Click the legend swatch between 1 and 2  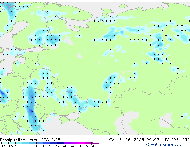19,143
